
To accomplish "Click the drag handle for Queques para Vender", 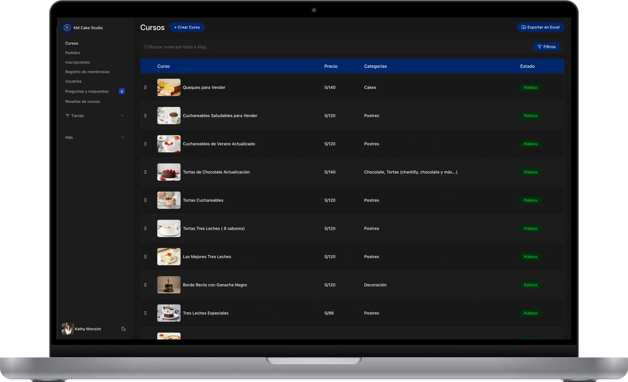I will (x=145, y=87).
